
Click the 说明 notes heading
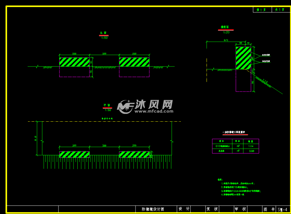click(220, 180)
